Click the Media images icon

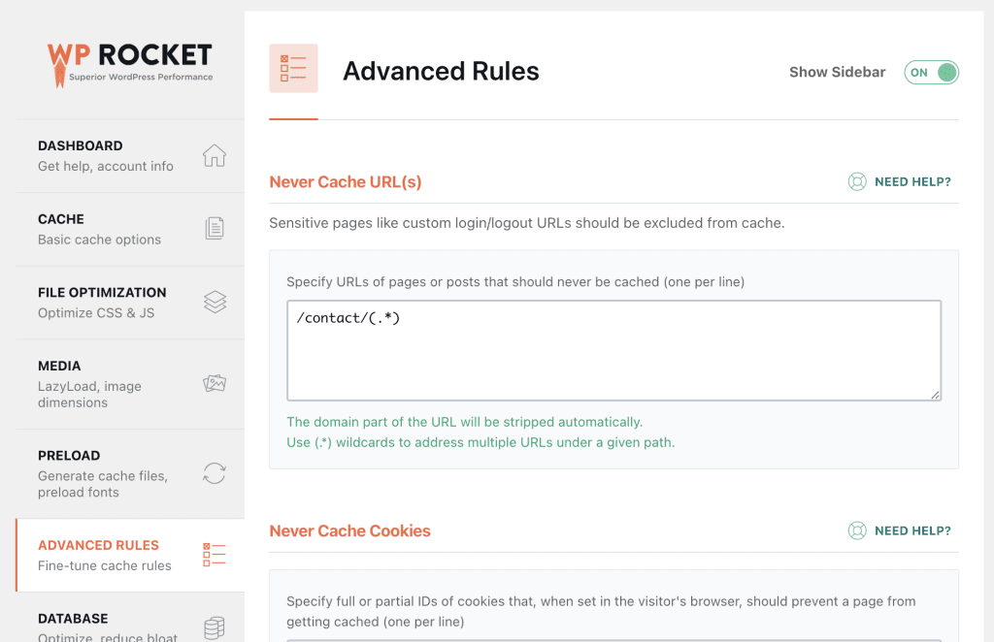point(215,383)
